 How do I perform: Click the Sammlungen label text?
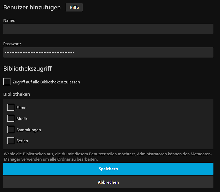pos(29,130)
